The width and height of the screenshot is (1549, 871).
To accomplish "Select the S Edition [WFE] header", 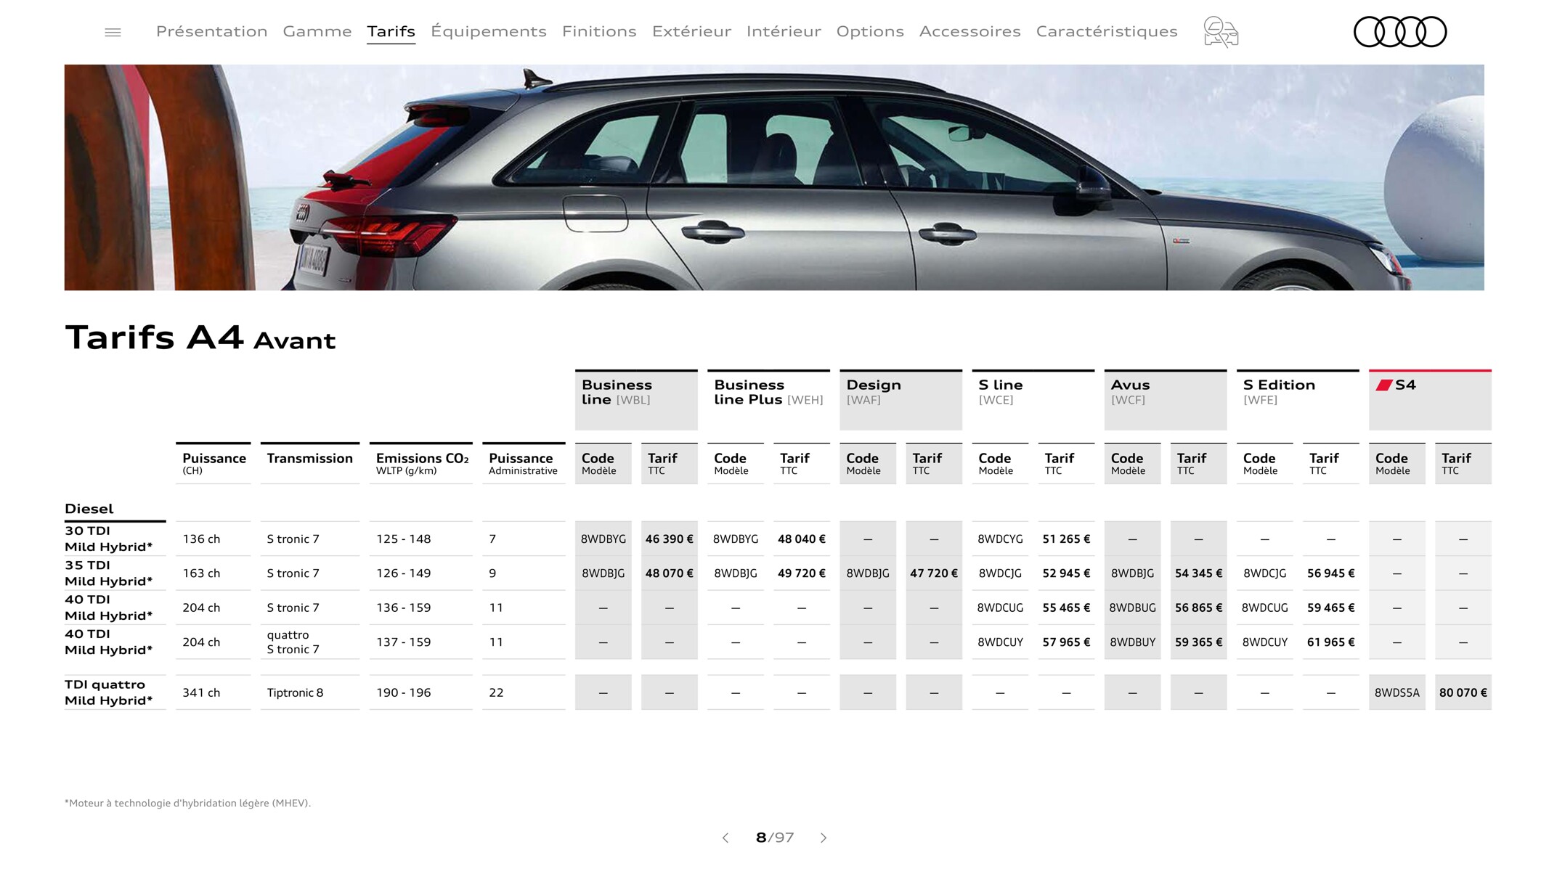I will tap(1298, 400).
